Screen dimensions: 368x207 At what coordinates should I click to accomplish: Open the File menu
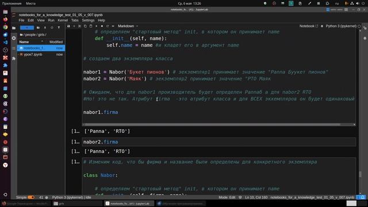coord(21,21)
